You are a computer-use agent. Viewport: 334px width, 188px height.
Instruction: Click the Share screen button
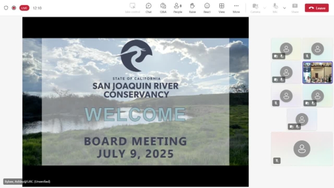295,8
